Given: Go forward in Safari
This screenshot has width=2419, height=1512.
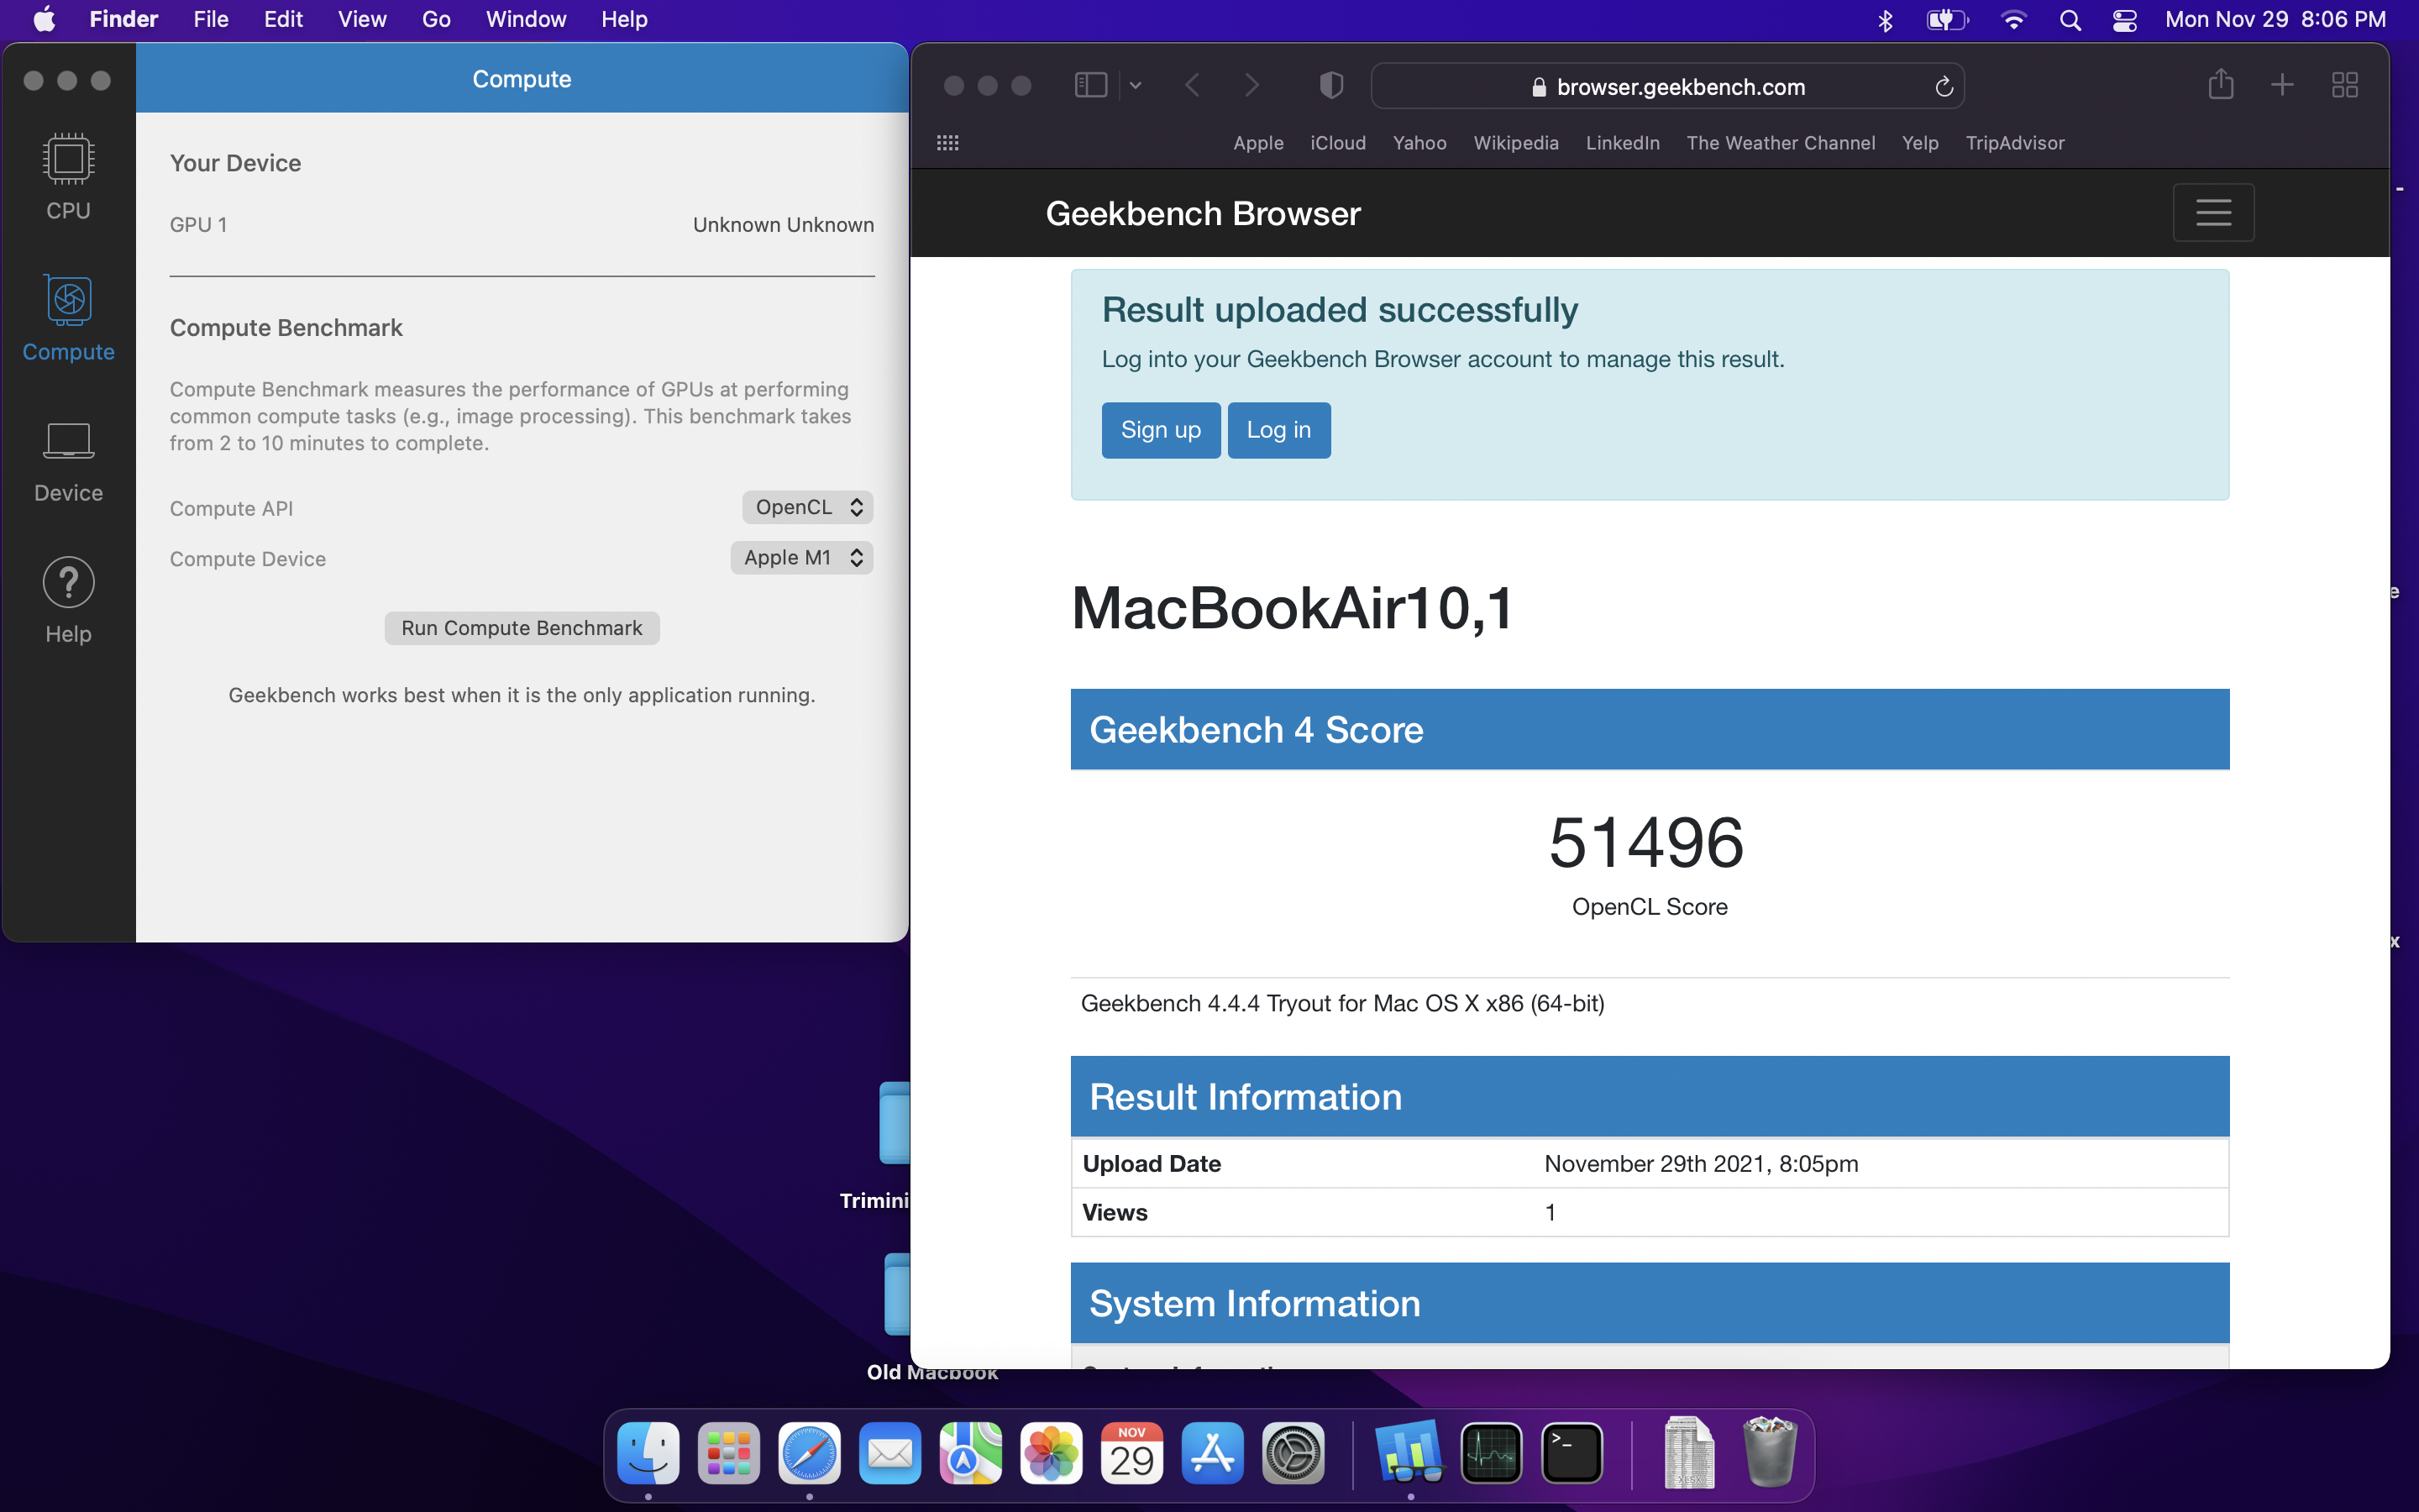Looking at the screenshot, I should [1251, 85].
